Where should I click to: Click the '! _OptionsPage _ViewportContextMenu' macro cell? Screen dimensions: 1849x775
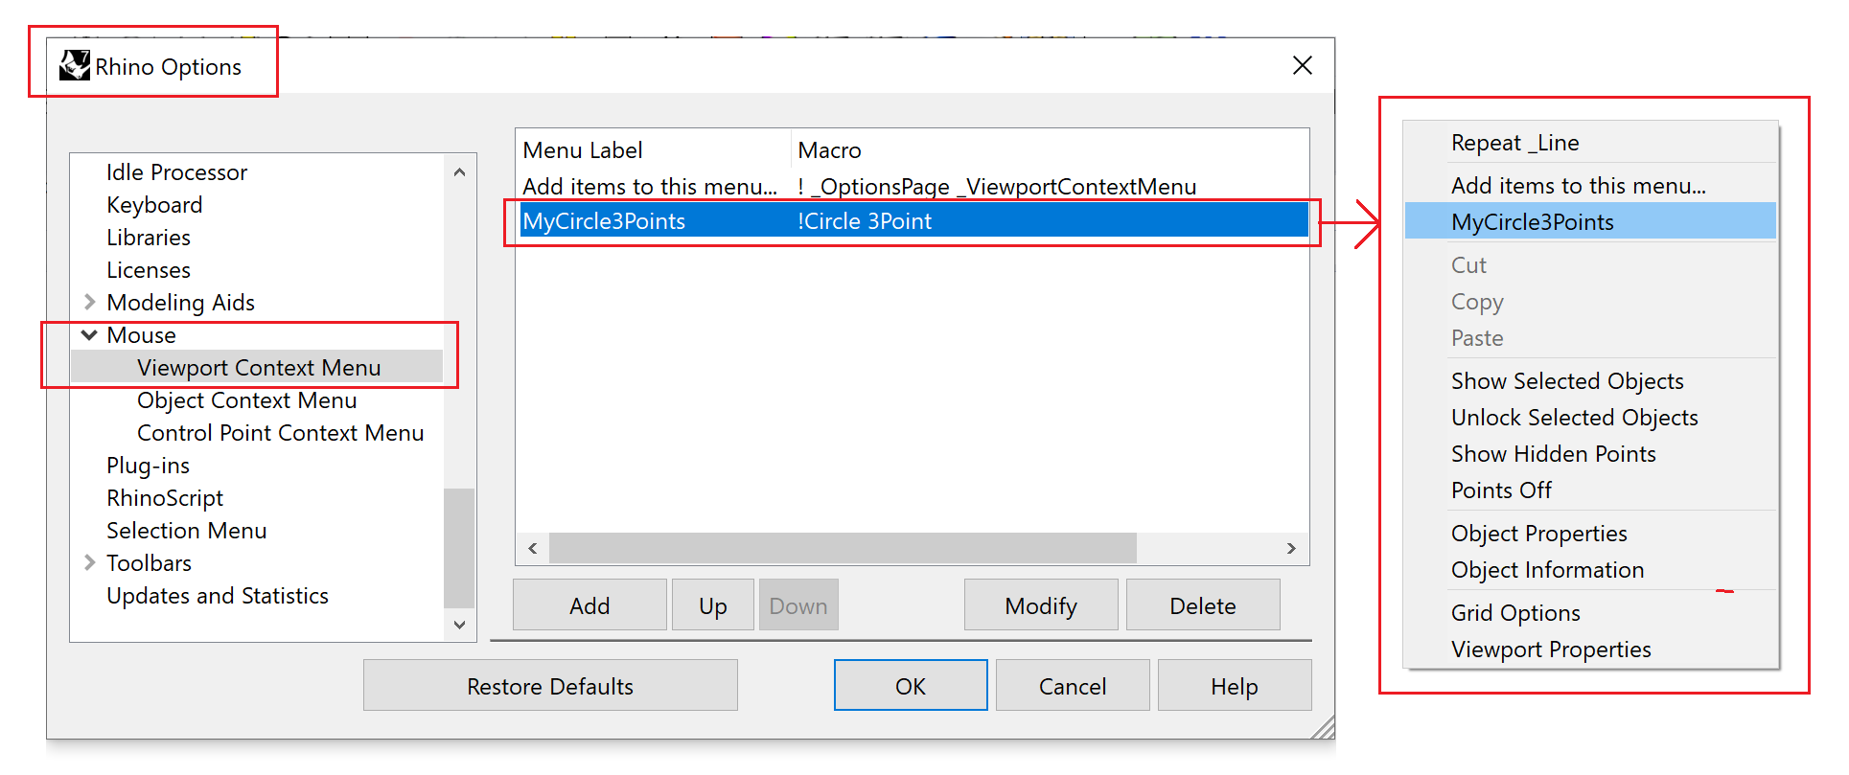coord(997,187)
